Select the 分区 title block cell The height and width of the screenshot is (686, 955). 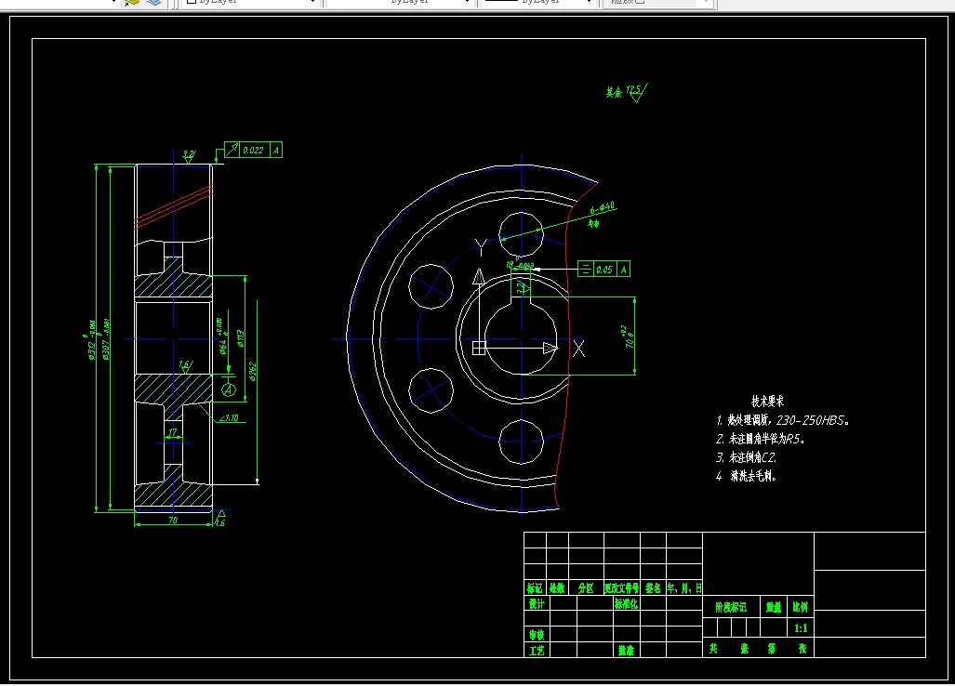tap(586, 588)
